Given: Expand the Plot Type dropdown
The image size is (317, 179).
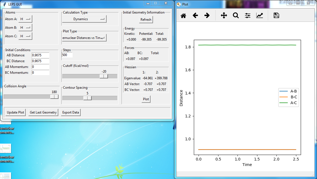Looking at the screenshot, I should click(84, 38).
